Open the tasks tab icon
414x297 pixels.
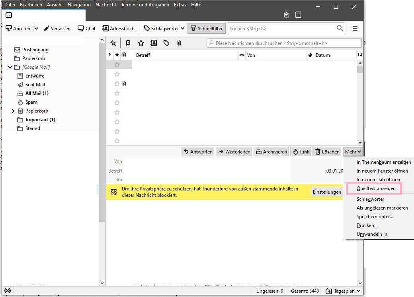pyautogui.click(x=298, y=15)
